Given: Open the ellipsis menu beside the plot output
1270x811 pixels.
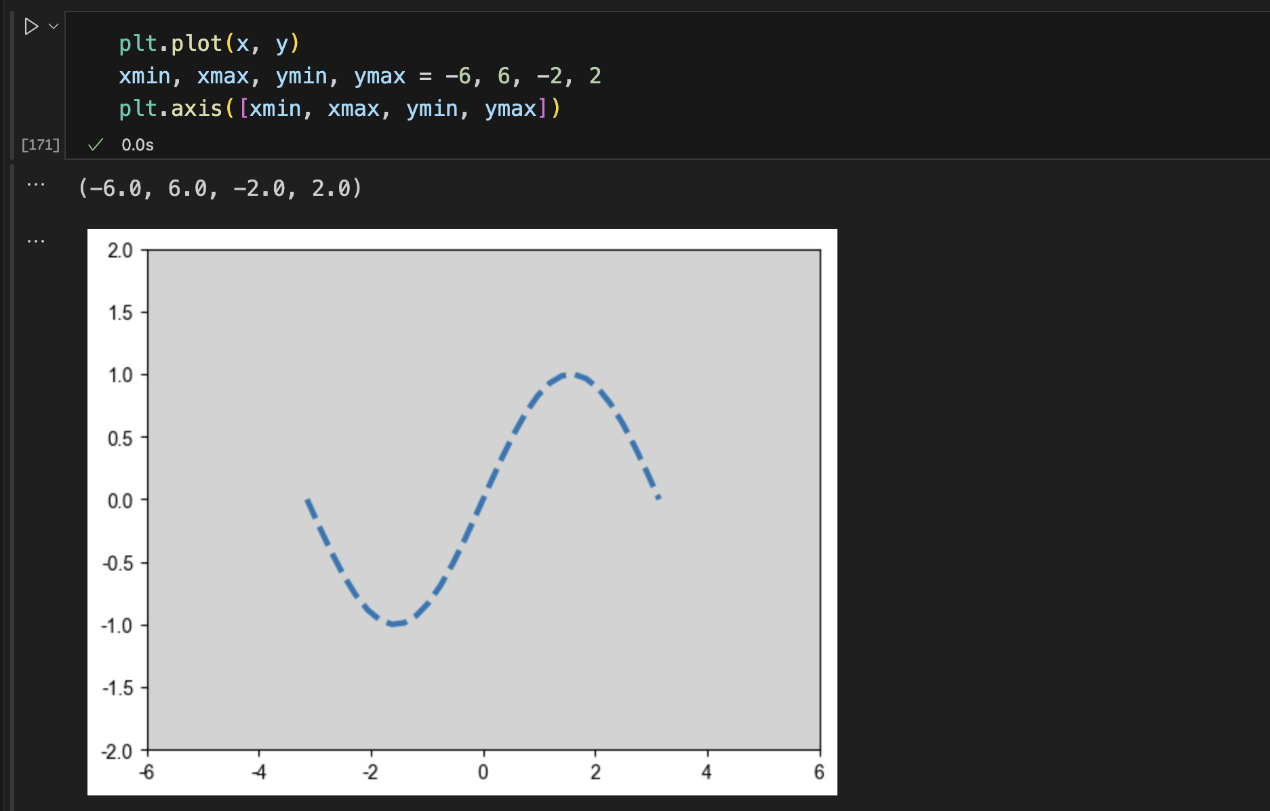Looking at the screenshot, I should [x=36, y=241].
